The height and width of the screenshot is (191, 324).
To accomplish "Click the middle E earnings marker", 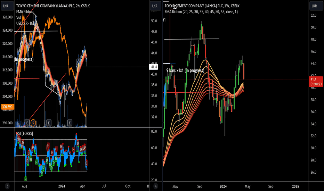I will (x=49, y=123).
